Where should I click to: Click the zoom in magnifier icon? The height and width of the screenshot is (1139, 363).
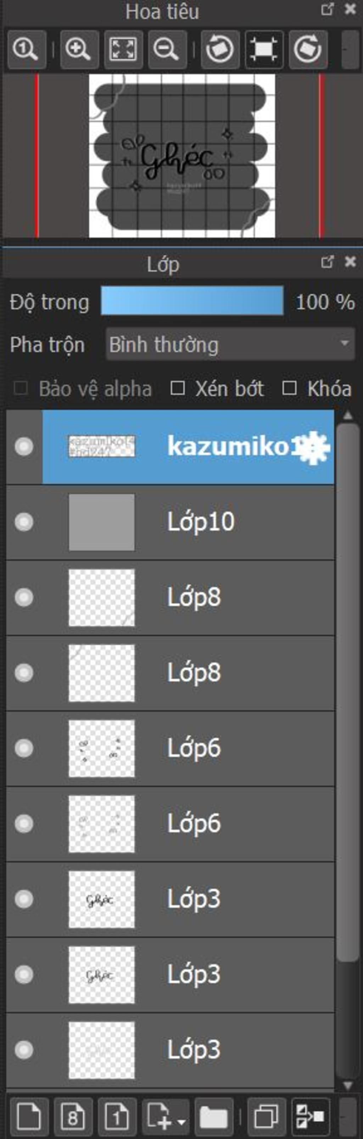coord(79,49)
